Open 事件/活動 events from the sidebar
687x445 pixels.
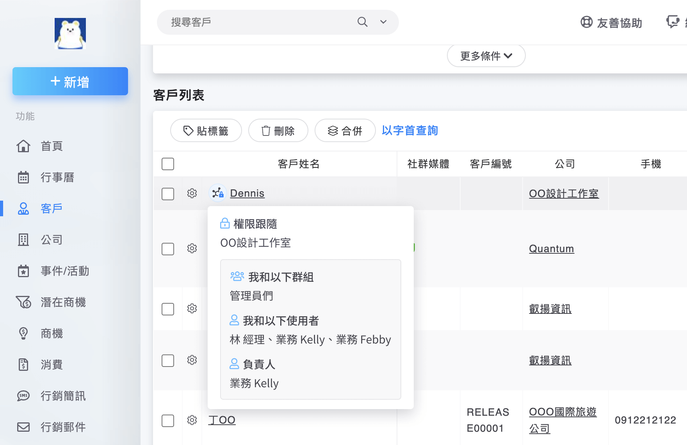point(65,271)
